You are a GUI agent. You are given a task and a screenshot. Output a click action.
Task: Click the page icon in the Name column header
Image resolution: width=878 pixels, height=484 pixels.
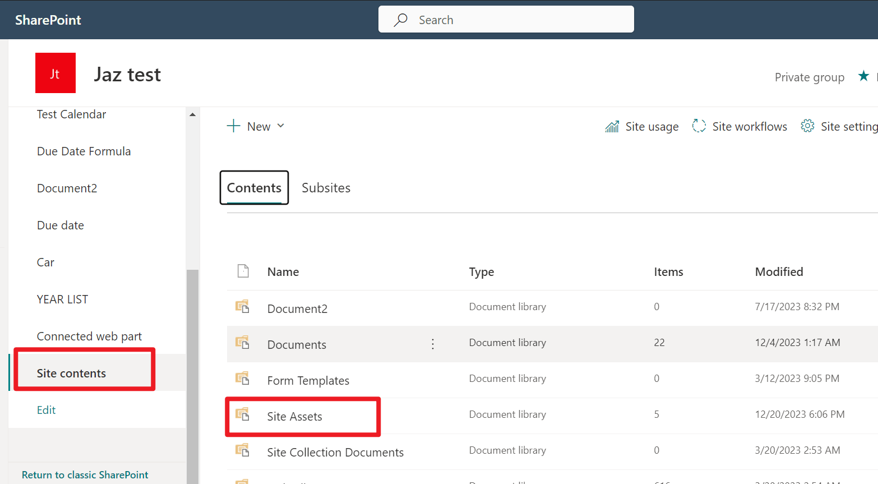pyautogui.click(x=243, y=270)
